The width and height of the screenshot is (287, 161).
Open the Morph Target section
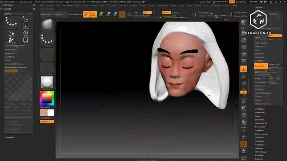(x=261, y=152)
